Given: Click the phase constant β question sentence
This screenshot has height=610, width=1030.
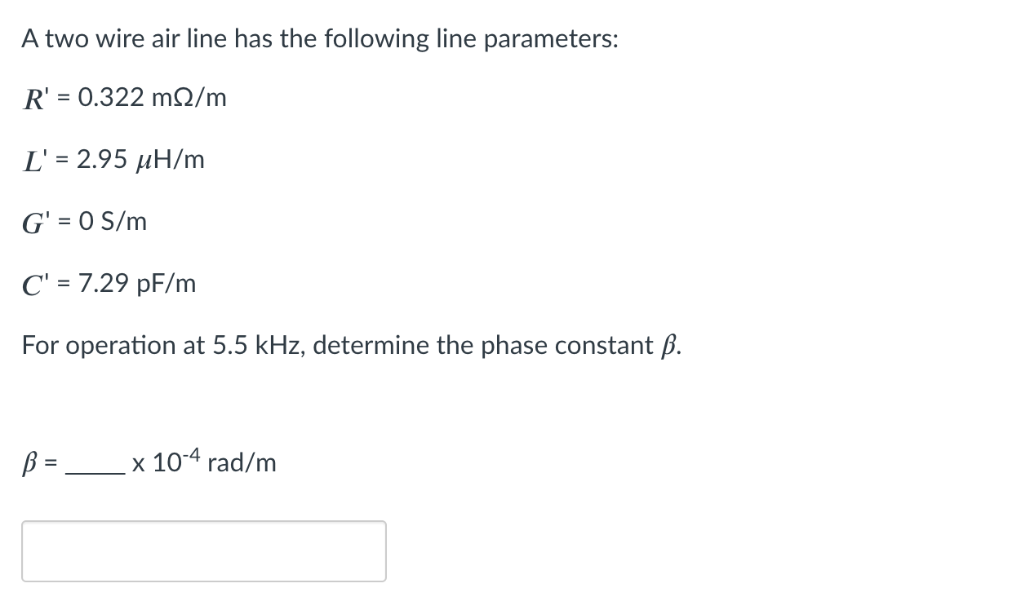Looking at the screenshot, I should pos(351,344).
